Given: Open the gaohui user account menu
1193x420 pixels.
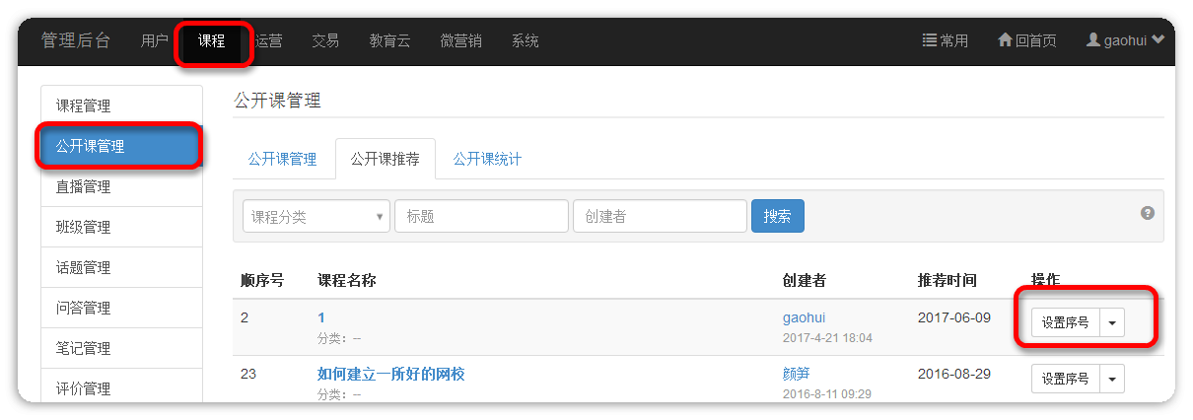Looking at the screenshot, I should (x=1124, y=41).
